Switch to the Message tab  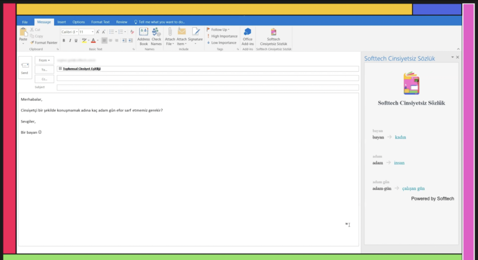pyautogui.click(x=44, y=22)
